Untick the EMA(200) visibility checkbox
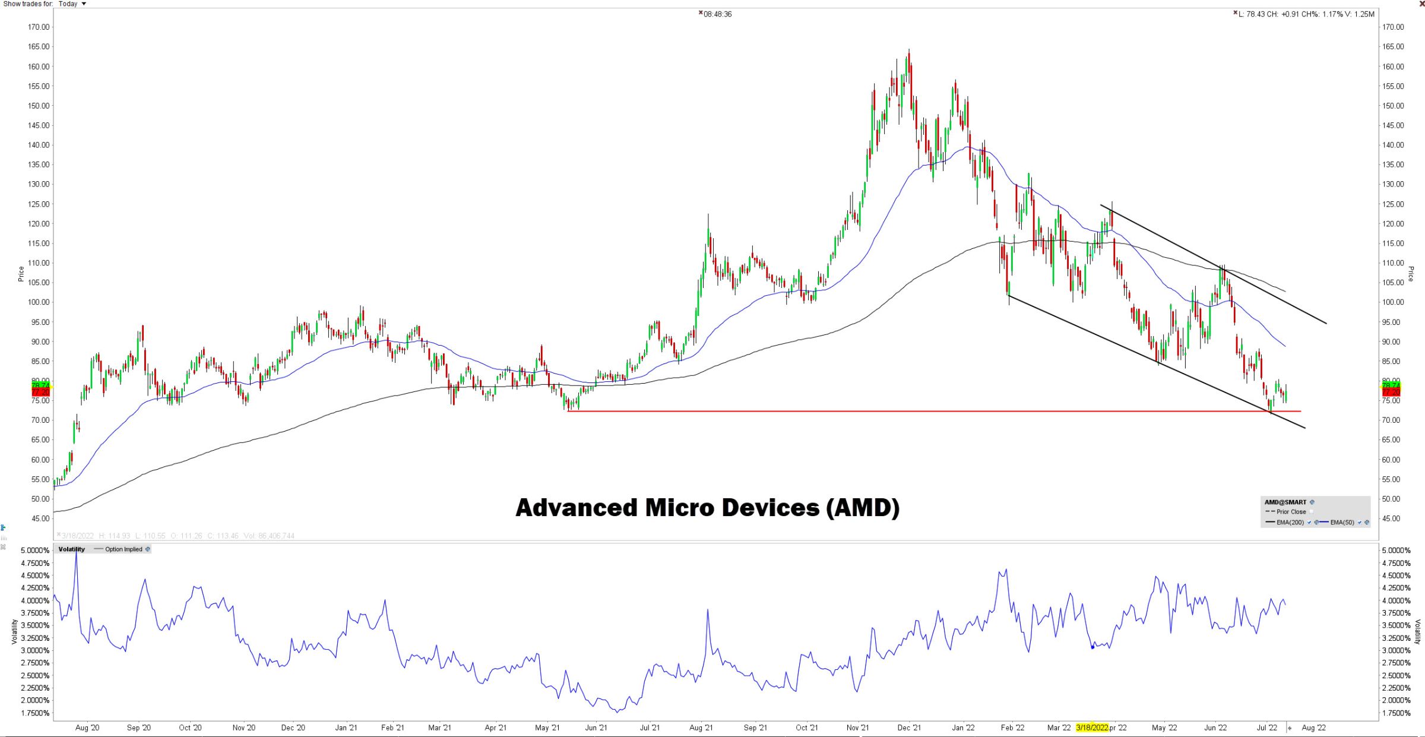Screen dimensions: 1425x737 (x=1309, y=523)
